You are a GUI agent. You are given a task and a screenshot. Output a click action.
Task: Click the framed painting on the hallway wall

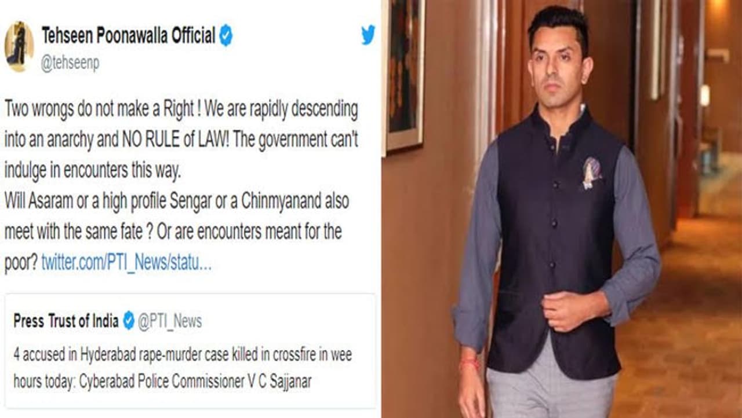pyautogui.click(x=403, y=74)
